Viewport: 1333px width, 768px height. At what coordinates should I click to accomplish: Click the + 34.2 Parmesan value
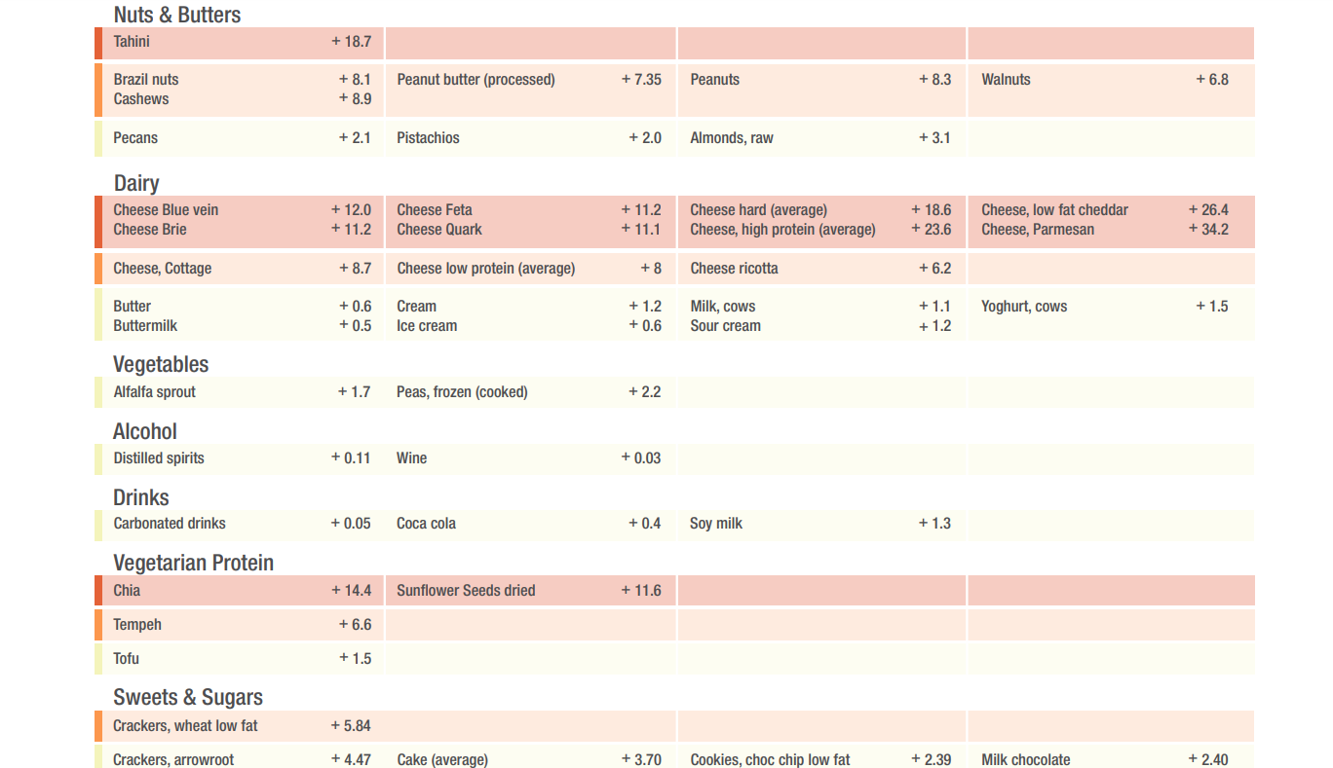tap(1208, 230)
